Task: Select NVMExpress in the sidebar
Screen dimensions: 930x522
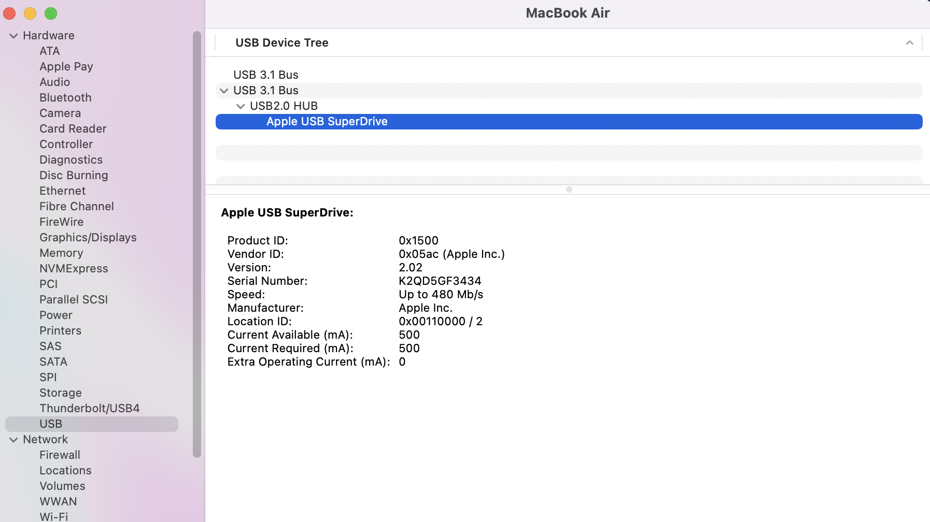Action: (x=74, y=269)
